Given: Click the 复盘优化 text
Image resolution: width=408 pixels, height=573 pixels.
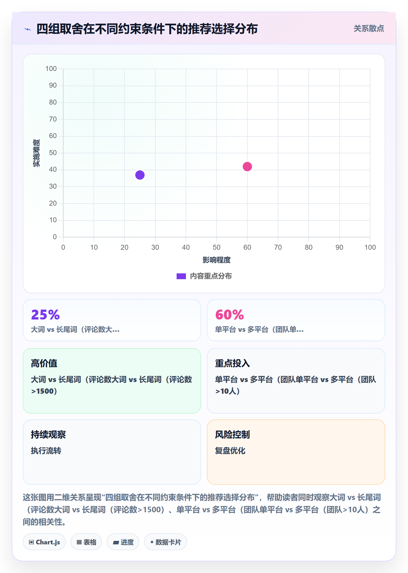Looking at the screenshot, I should (x=230, y=451).
